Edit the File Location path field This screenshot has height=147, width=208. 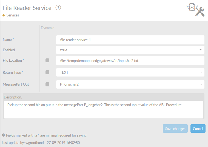point(130,61)
